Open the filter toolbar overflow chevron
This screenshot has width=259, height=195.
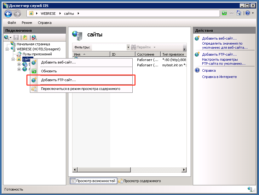[185, 49]
